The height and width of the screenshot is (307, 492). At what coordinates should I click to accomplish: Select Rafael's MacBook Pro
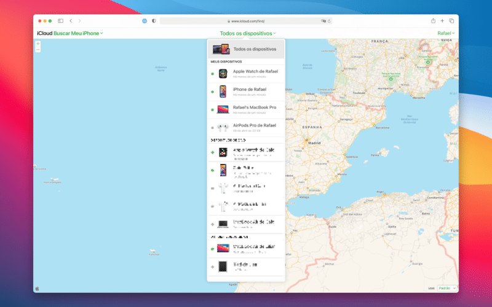(x=246, y=110)
